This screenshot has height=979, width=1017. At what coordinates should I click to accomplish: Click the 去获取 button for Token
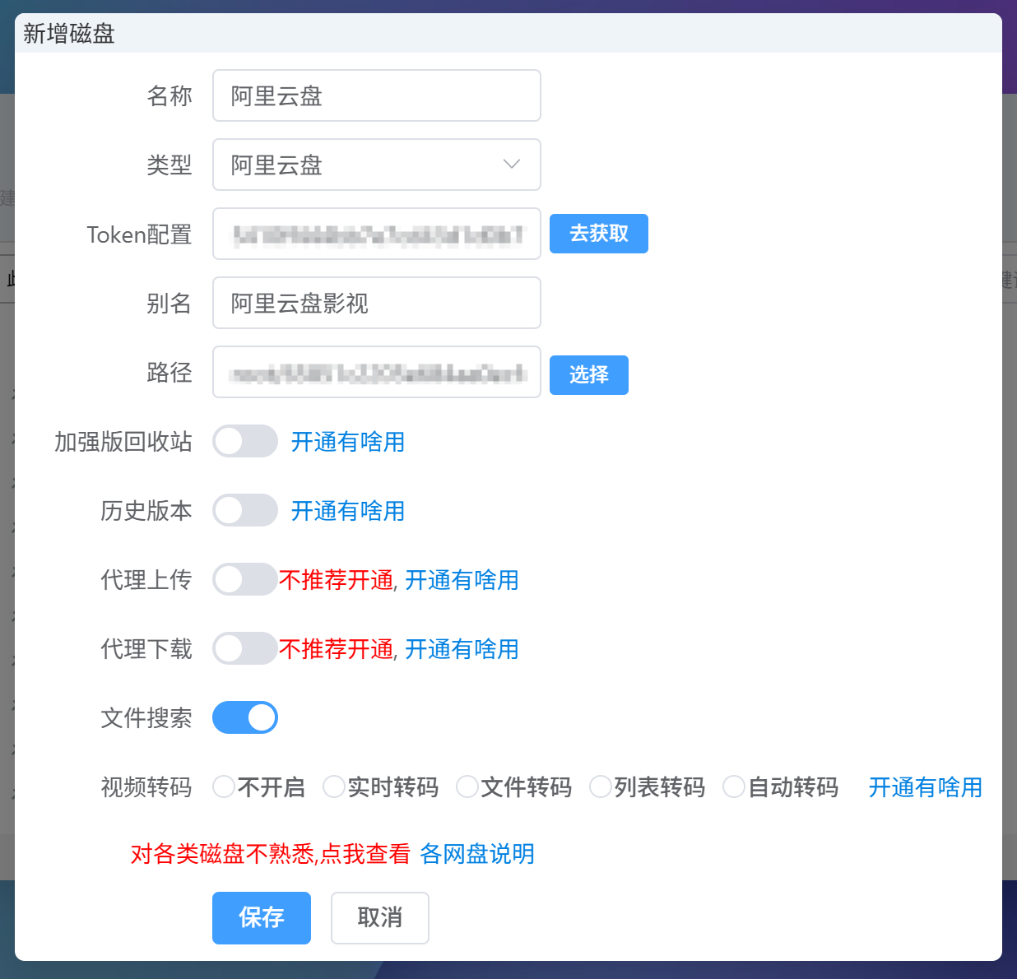[598, 234]
